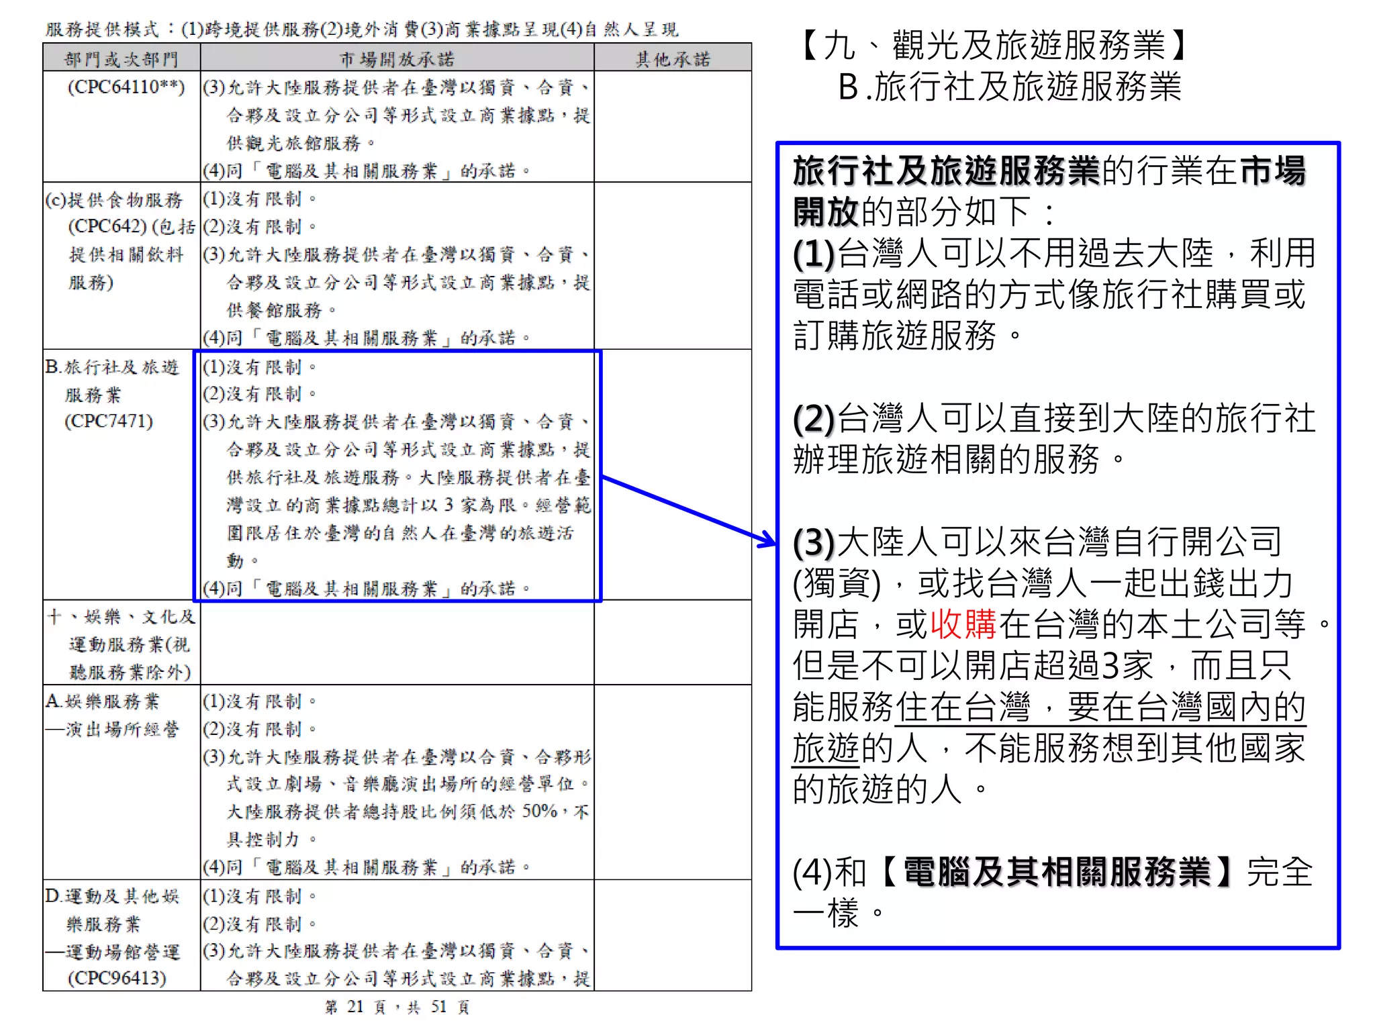Click the table header 其他承諾
Viewport: 1375px width, 1031px height.
click(673, 59)
